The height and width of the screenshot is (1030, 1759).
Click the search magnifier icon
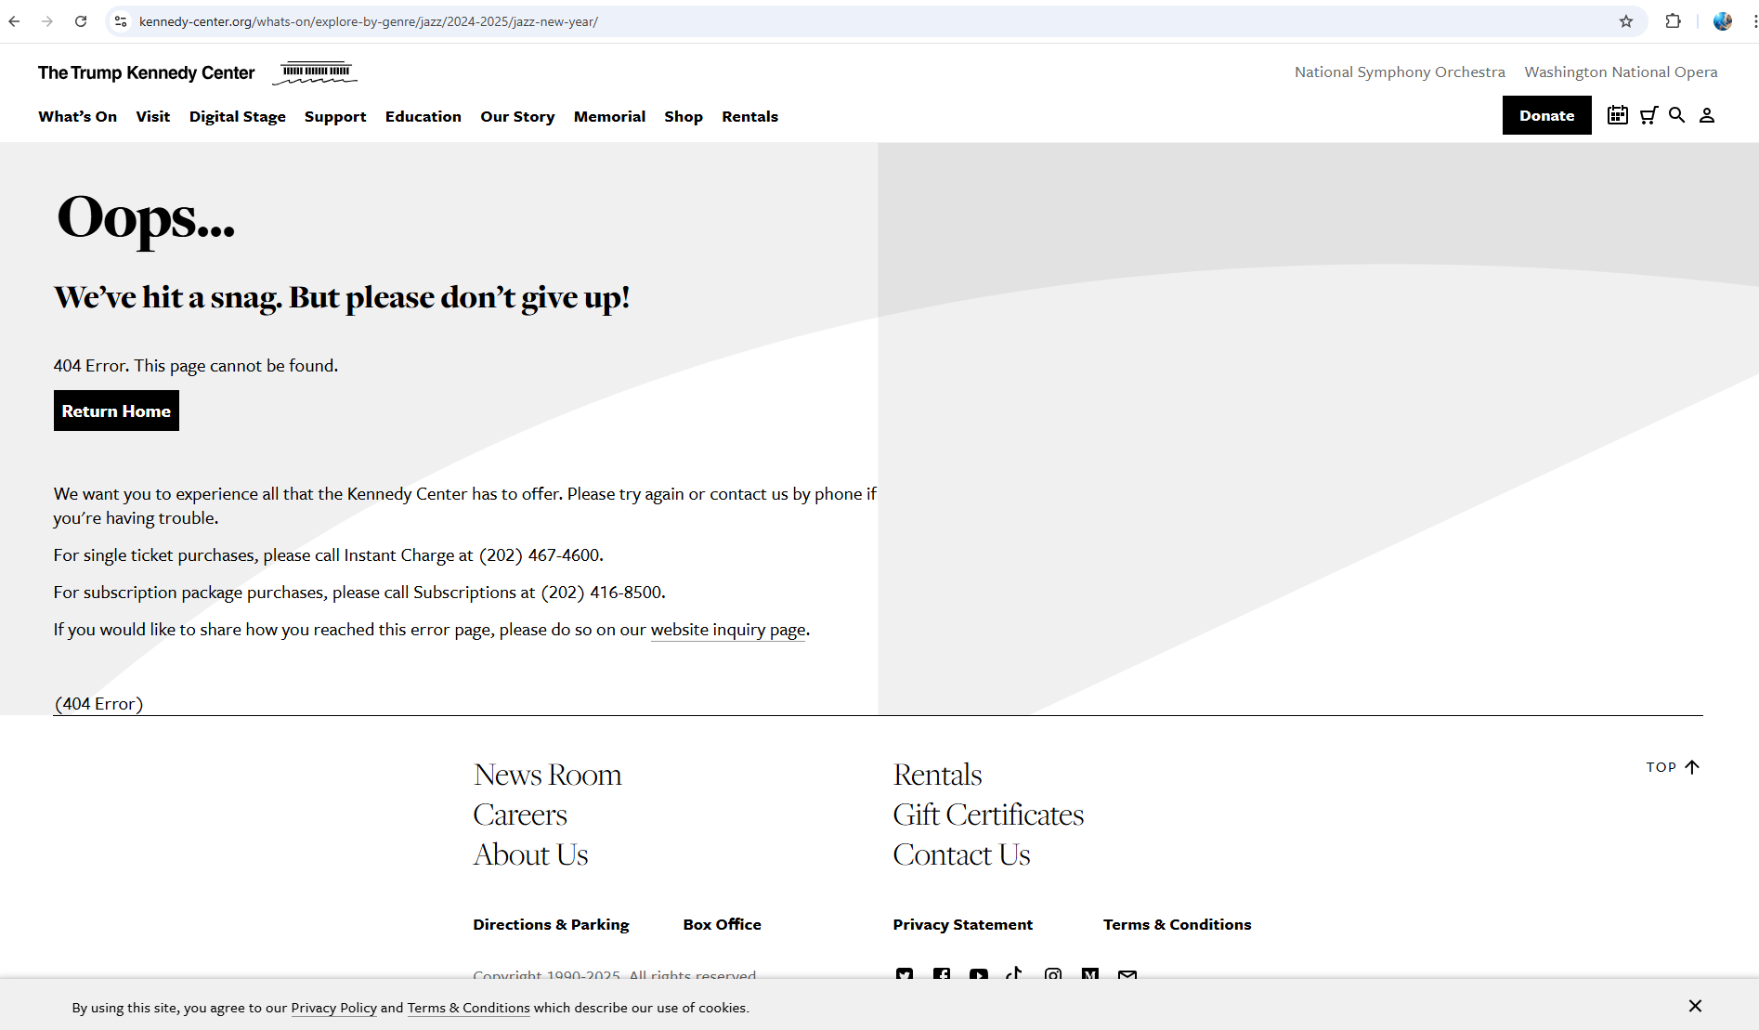coord(1676,115)
